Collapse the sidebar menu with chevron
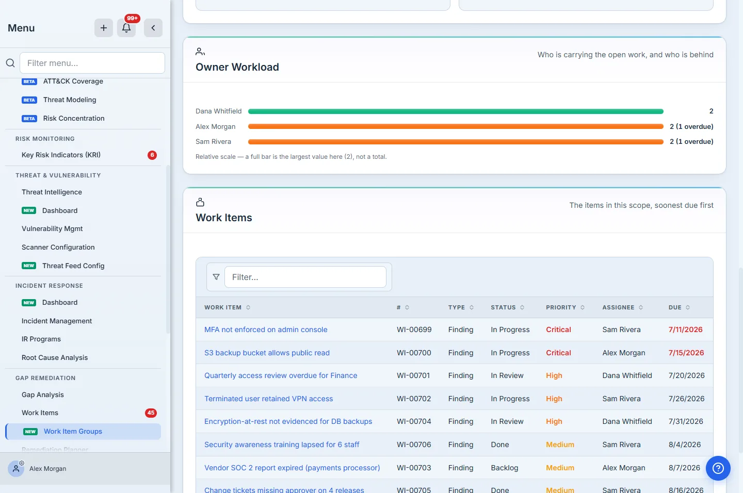Image resolution: width=743 pixels, height=493 pixels. click(x=153, y=28)
